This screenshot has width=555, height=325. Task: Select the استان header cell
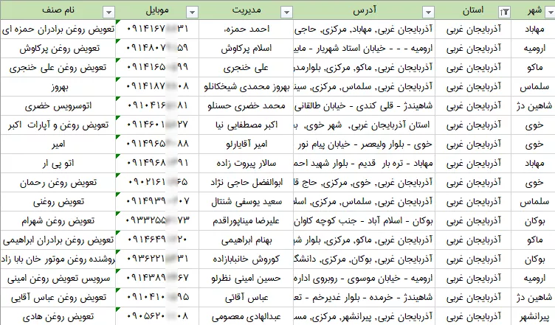pos(473,10)
